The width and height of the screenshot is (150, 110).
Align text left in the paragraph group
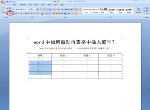(x=54, y=14)
